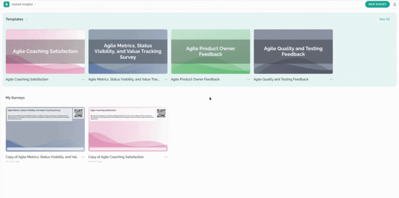This screenshot has width=399, height=198.
Task: Click the Instant Insights lightning bolt logo
Action: point(6,4)
